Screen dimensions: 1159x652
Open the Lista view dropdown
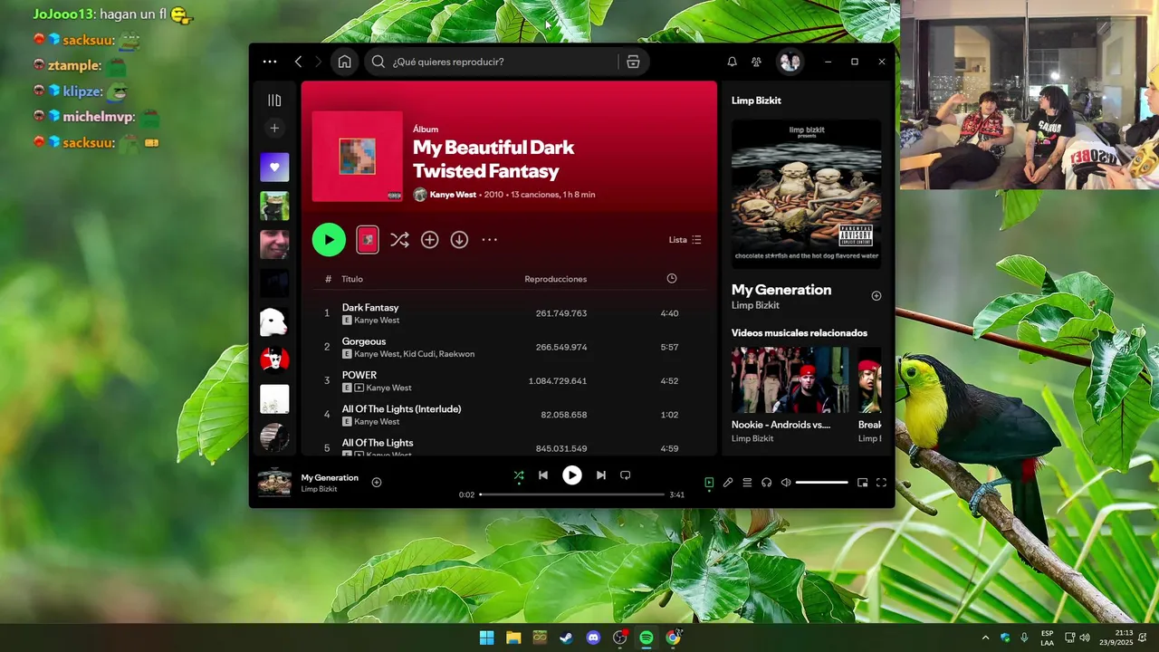(685, 240)
